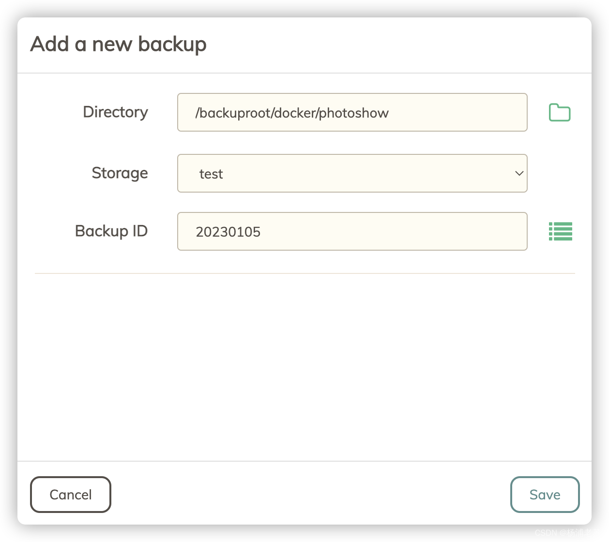Click the 'Add a new backup' title
609x542 pixels.
tap(118, 44)
